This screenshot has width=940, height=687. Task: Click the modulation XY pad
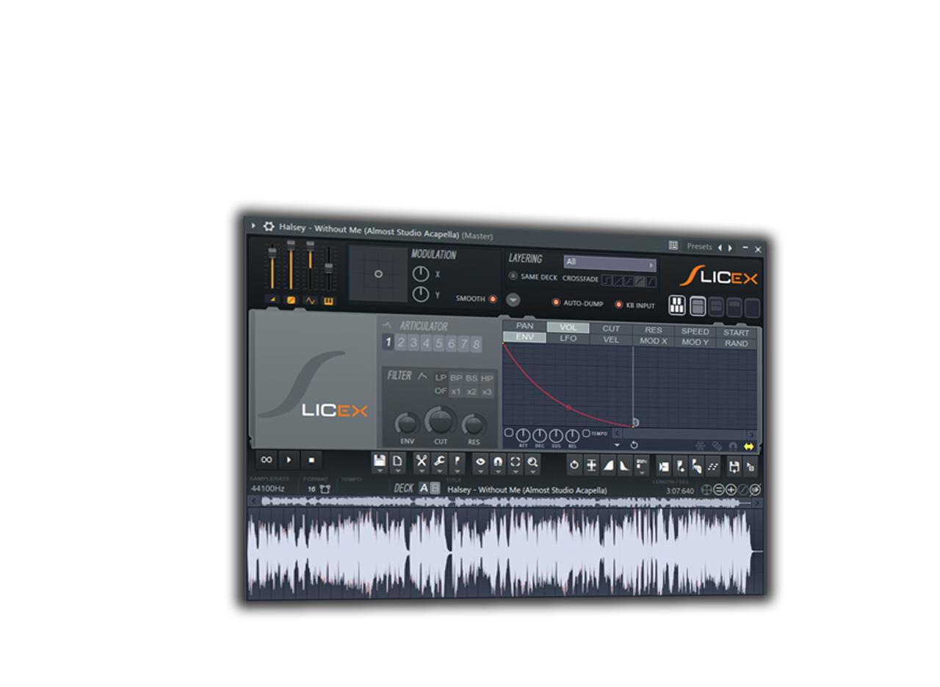[377, 274]
